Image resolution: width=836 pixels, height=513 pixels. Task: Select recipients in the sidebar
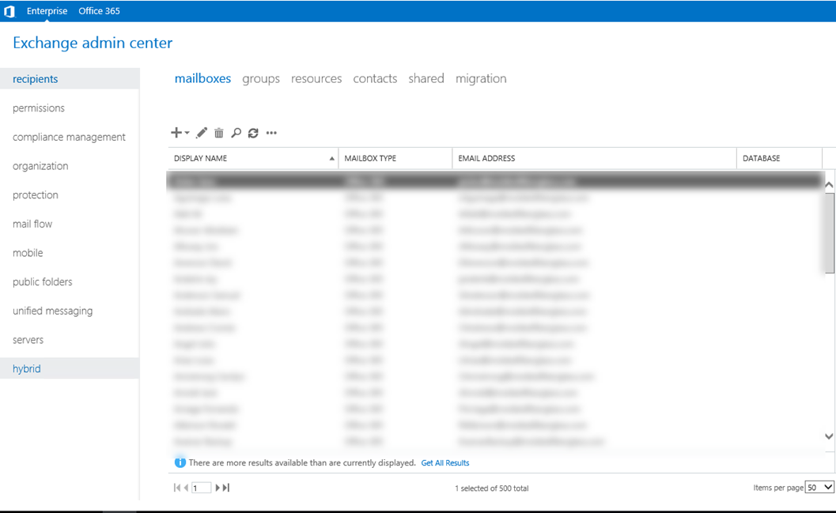tap(70, 79)
